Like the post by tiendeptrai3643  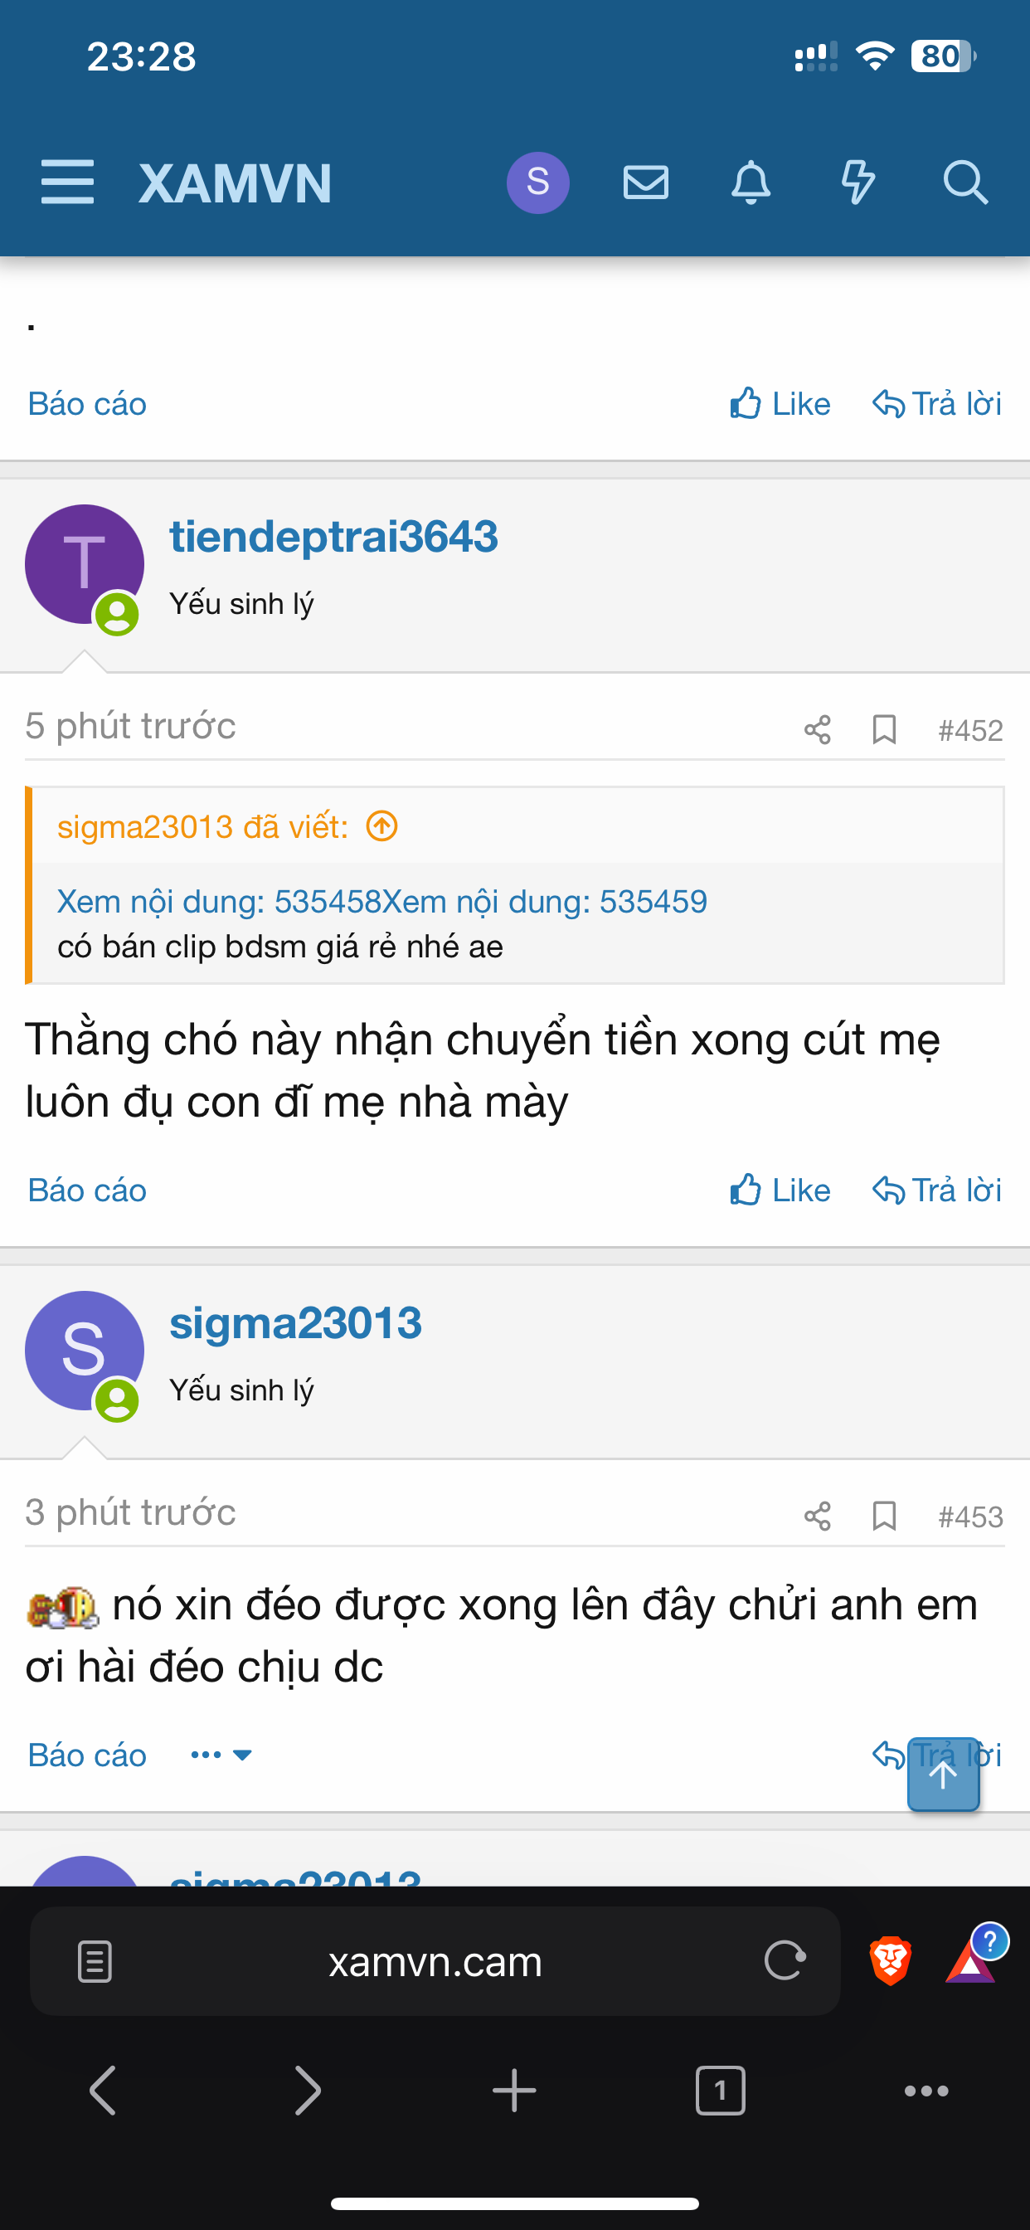tap(780, 1190)
